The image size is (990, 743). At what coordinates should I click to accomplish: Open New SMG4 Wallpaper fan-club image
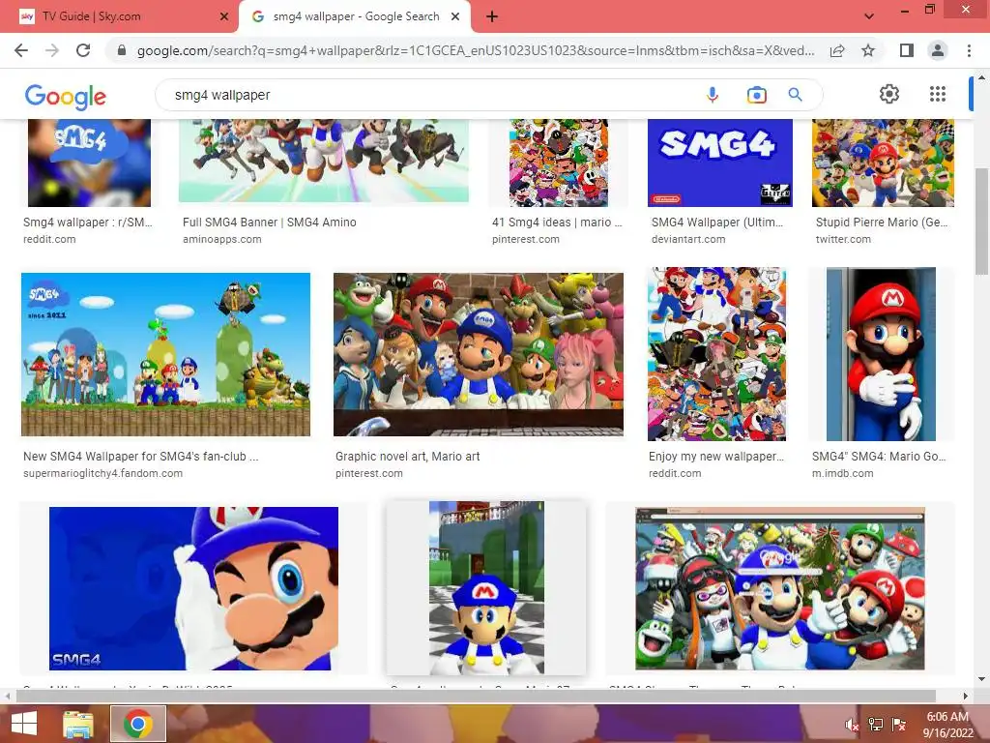coord(165,354)
